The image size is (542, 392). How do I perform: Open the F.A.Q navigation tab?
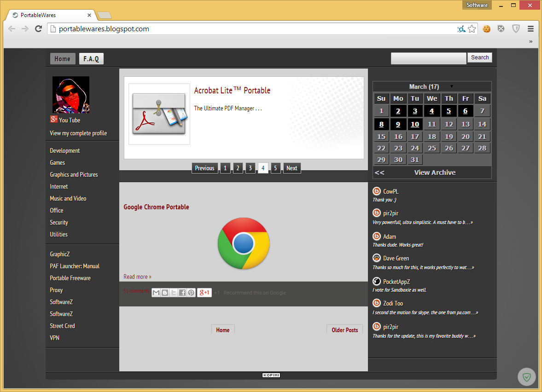[91, 59]
